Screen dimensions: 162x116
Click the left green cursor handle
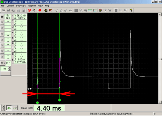click(x=37, y=103)
